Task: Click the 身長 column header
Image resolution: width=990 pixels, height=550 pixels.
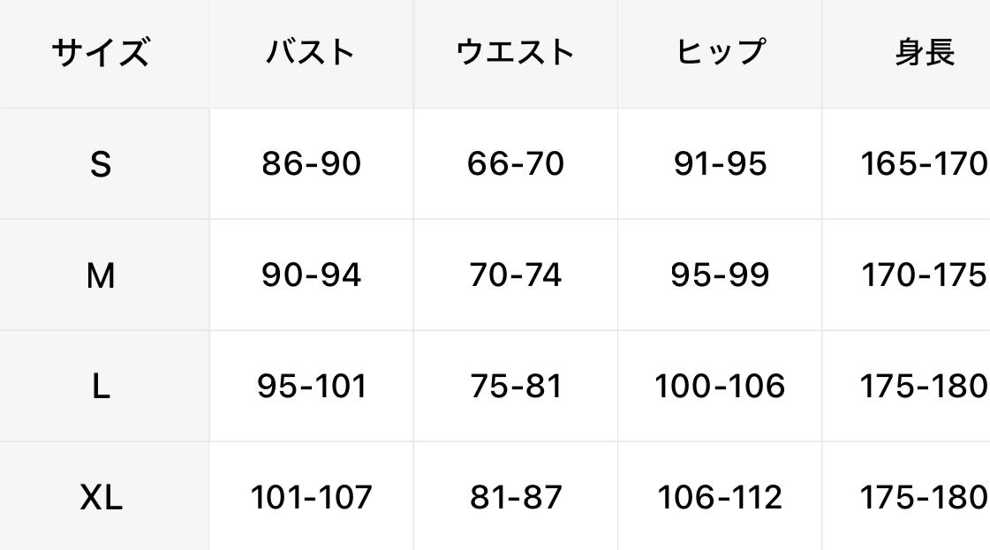Action: (x=924, y=53)
